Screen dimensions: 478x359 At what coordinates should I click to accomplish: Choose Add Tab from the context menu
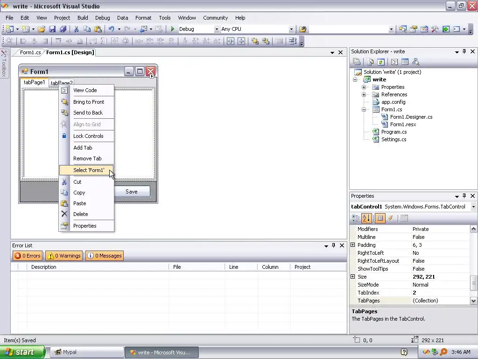pos(86,147)
